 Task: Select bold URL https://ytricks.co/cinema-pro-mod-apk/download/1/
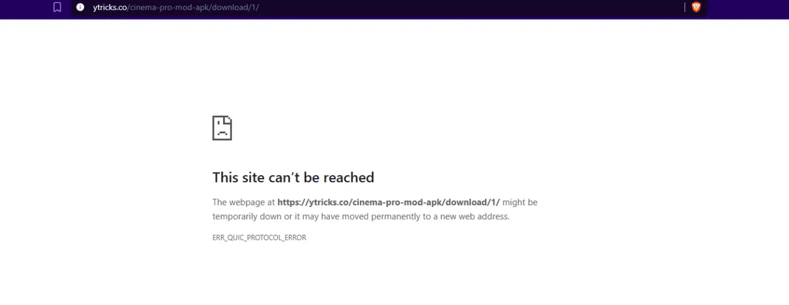click(x=388, y=202)
